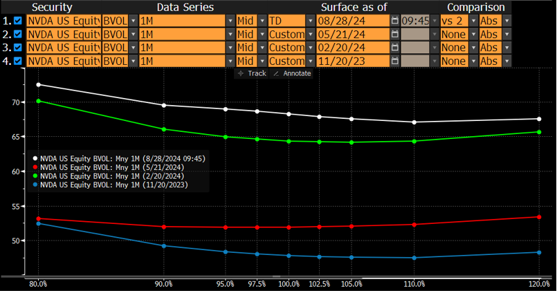Click row 1 NVDA US Equity security field
Screen dimensions: 557x293
coord(64,21)
